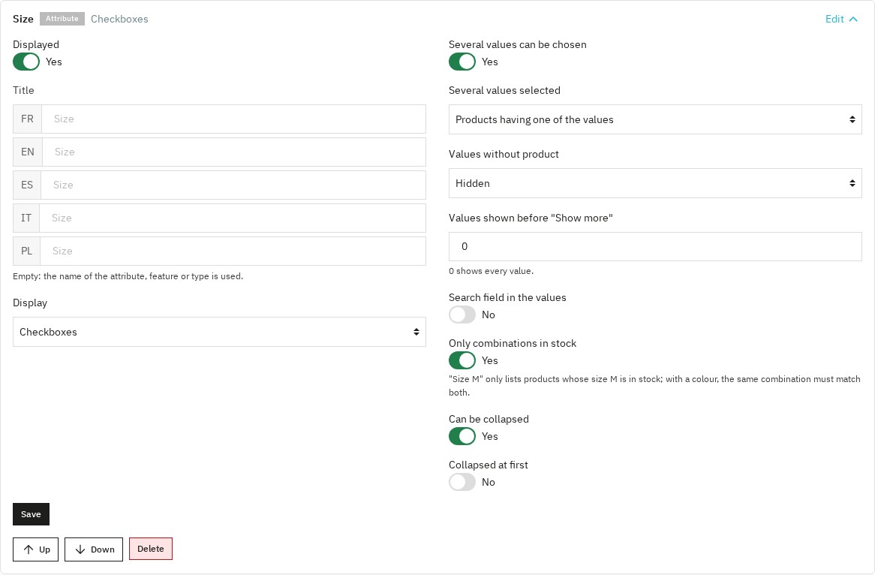Screen dimensions: 875x575
Task: Move the Size filter Down
Action: [x=94, y=549]
